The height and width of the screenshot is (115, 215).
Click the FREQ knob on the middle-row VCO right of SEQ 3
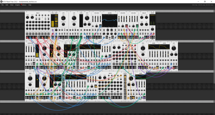(143, 48)
